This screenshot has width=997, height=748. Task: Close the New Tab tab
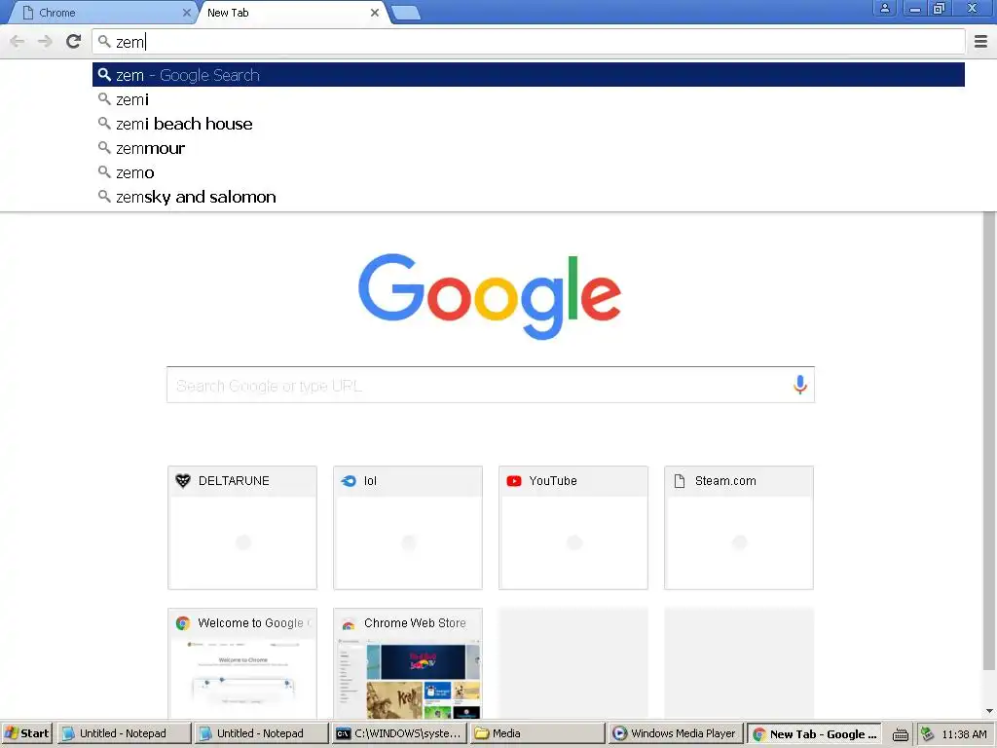[375, 13]
